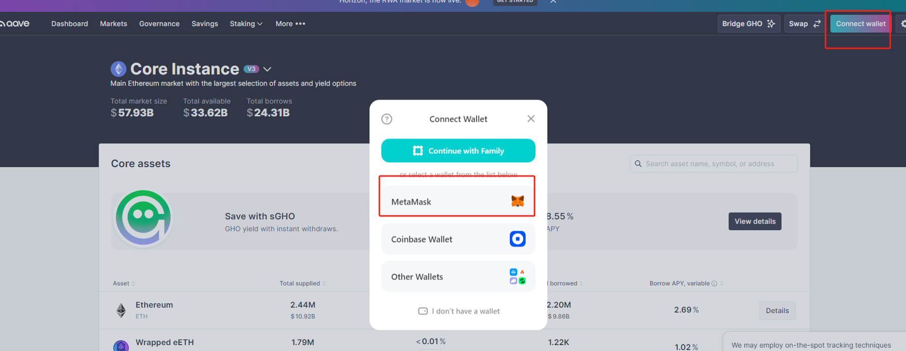Click the sGHO green logo
Viewport: 906px width, 351px height.
(143, 218)
